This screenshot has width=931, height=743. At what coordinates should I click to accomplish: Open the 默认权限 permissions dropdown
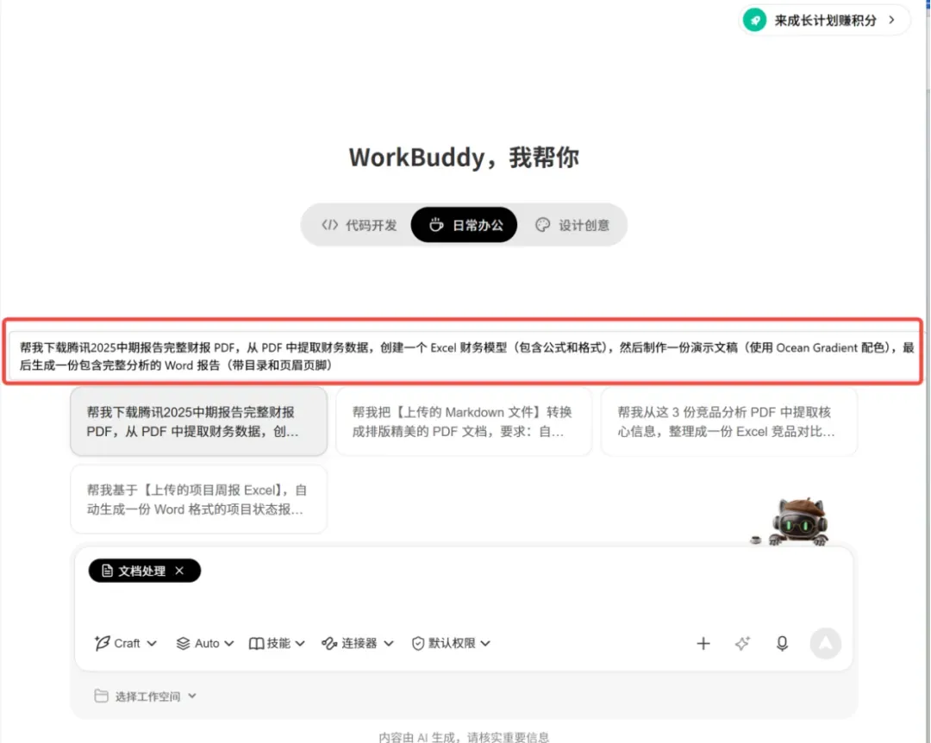451,643
